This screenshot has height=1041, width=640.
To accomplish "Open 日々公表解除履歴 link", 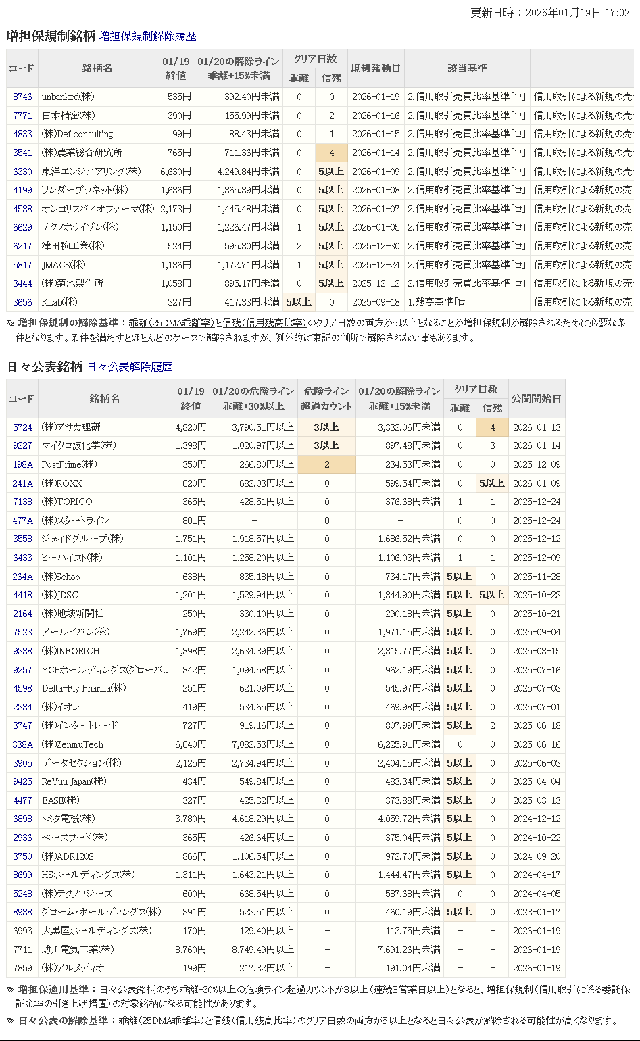I will point(130,367).
